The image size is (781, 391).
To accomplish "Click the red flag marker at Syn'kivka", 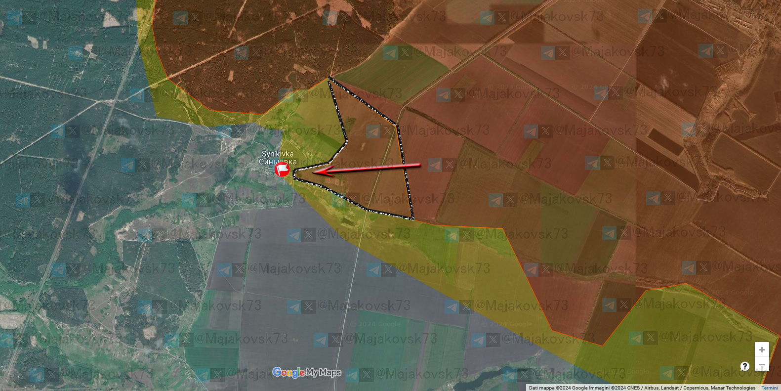I will [282, 170].
